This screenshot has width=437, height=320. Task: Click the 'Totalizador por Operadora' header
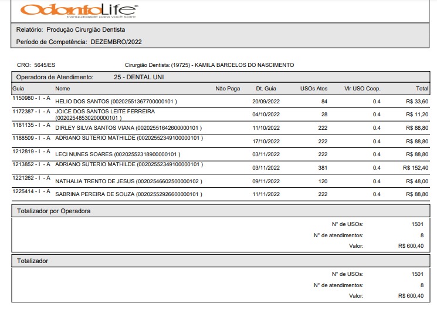221,211
